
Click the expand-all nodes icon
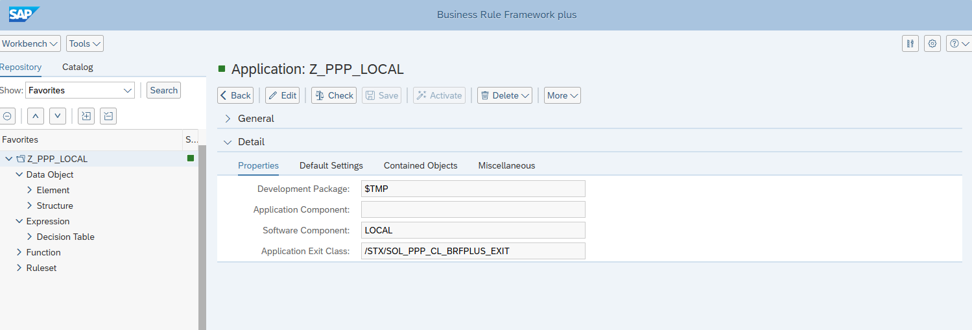coord(86,116)
